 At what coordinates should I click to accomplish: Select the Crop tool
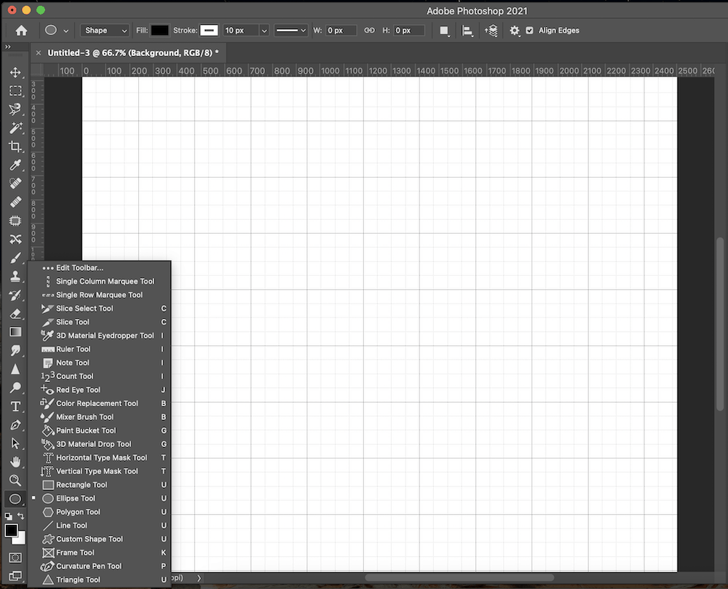pos(15,146)
